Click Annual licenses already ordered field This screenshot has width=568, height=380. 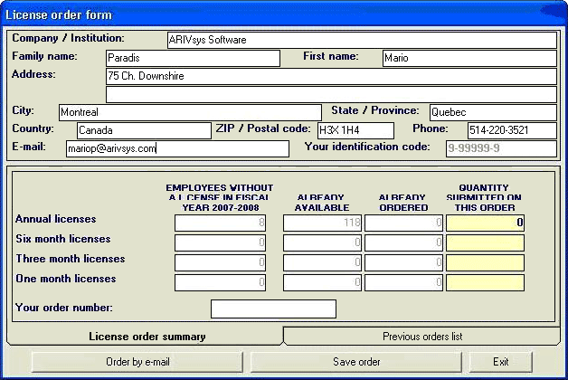coord(403,223)
